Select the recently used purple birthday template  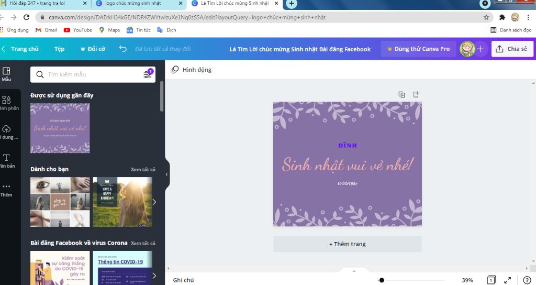point(60,128)
